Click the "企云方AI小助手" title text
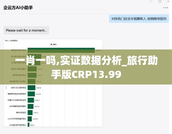Viewport: 172px width, 134px height. point(18,8)
